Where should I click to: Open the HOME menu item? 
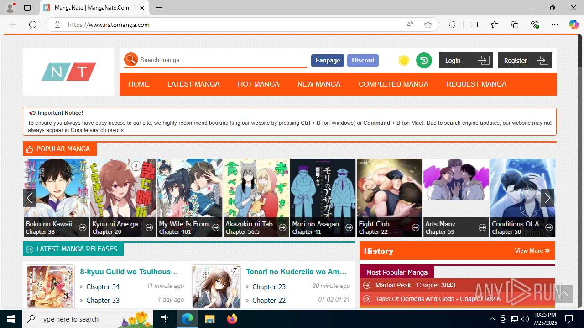click(x=139, y=84)
